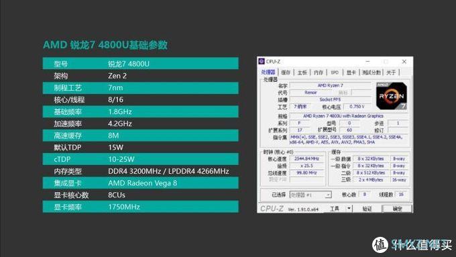Click the name field showing AMD Ryzen 7
This screenshot has width=456, height=257.
point(331,85)
